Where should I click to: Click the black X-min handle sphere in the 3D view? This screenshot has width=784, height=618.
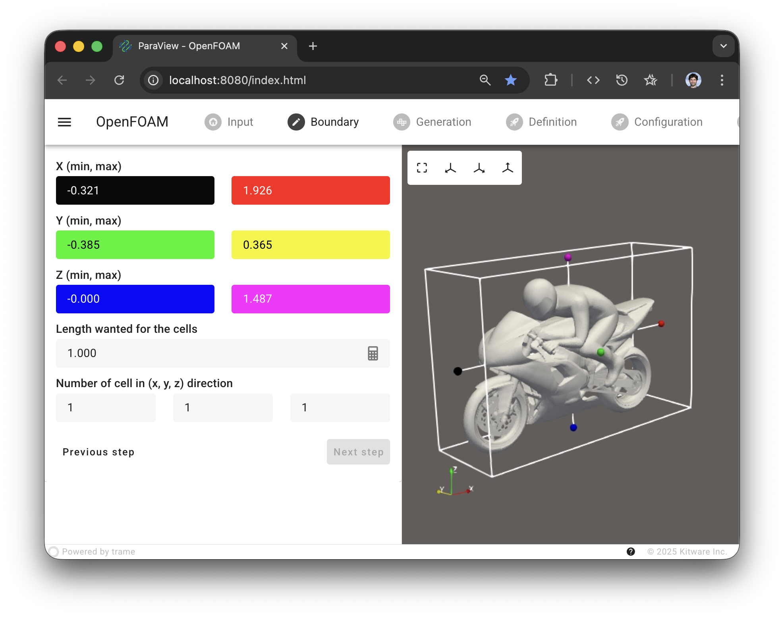(458, 371)
